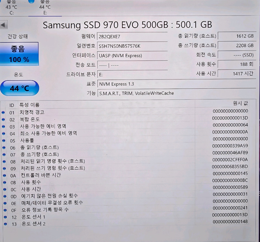Click the 일련번호 serial number field
Viewport: 260px width, 242px height.
132,46
